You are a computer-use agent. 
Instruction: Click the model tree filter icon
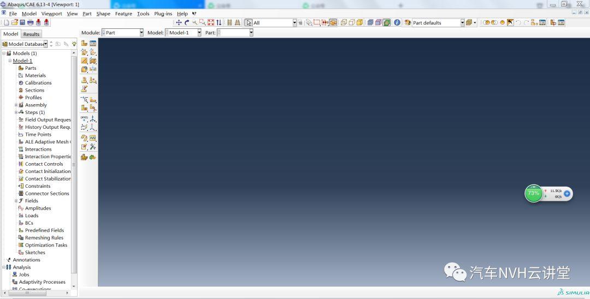[74, 44]
